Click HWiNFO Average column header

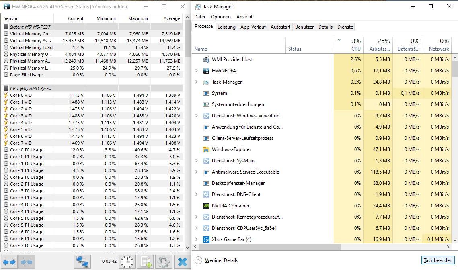point(167,18)
